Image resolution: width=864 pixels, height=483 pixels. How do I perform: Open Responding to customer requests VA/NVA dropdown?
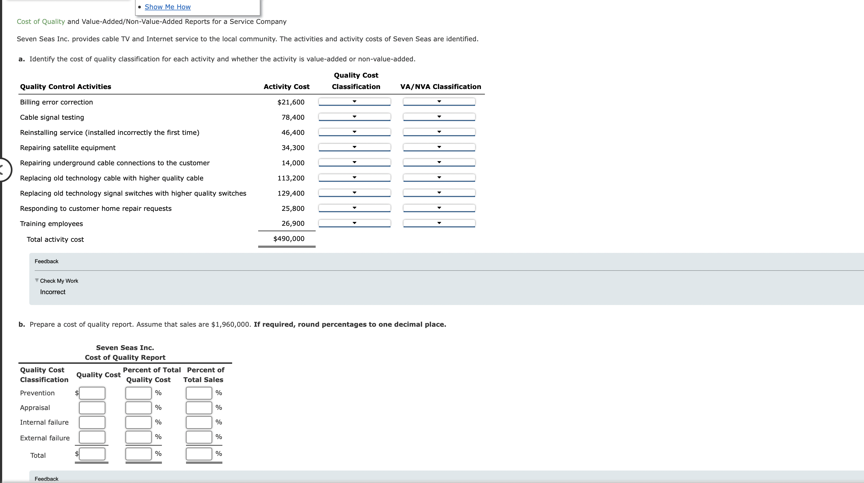coord(439,208)
